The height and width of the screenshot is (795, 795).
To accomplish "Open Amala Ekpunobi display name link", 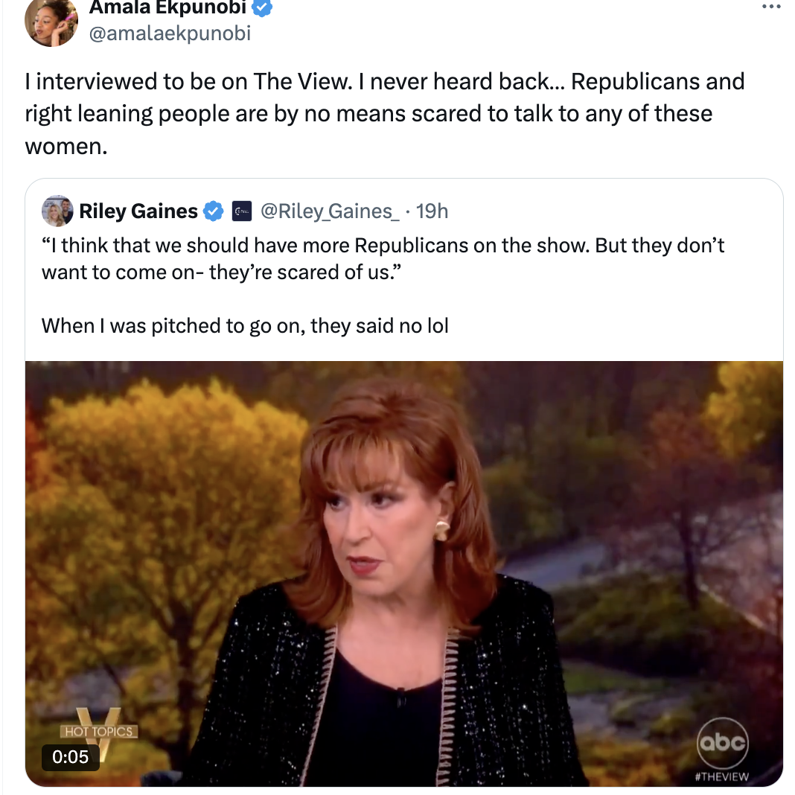I will pos(167,7).
